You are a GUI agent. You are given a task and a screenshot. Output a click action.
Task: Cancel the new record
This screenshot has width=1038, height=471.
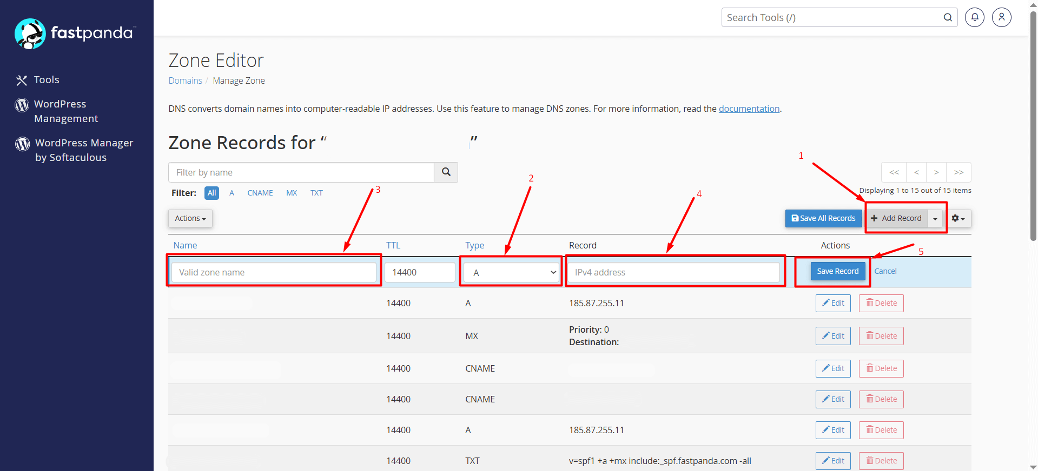(885, 271)
